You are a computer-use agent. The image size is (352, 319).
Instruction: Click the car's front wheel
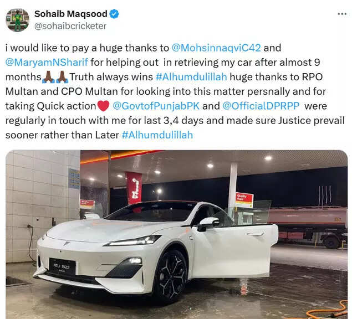click(x=170, y=276)
